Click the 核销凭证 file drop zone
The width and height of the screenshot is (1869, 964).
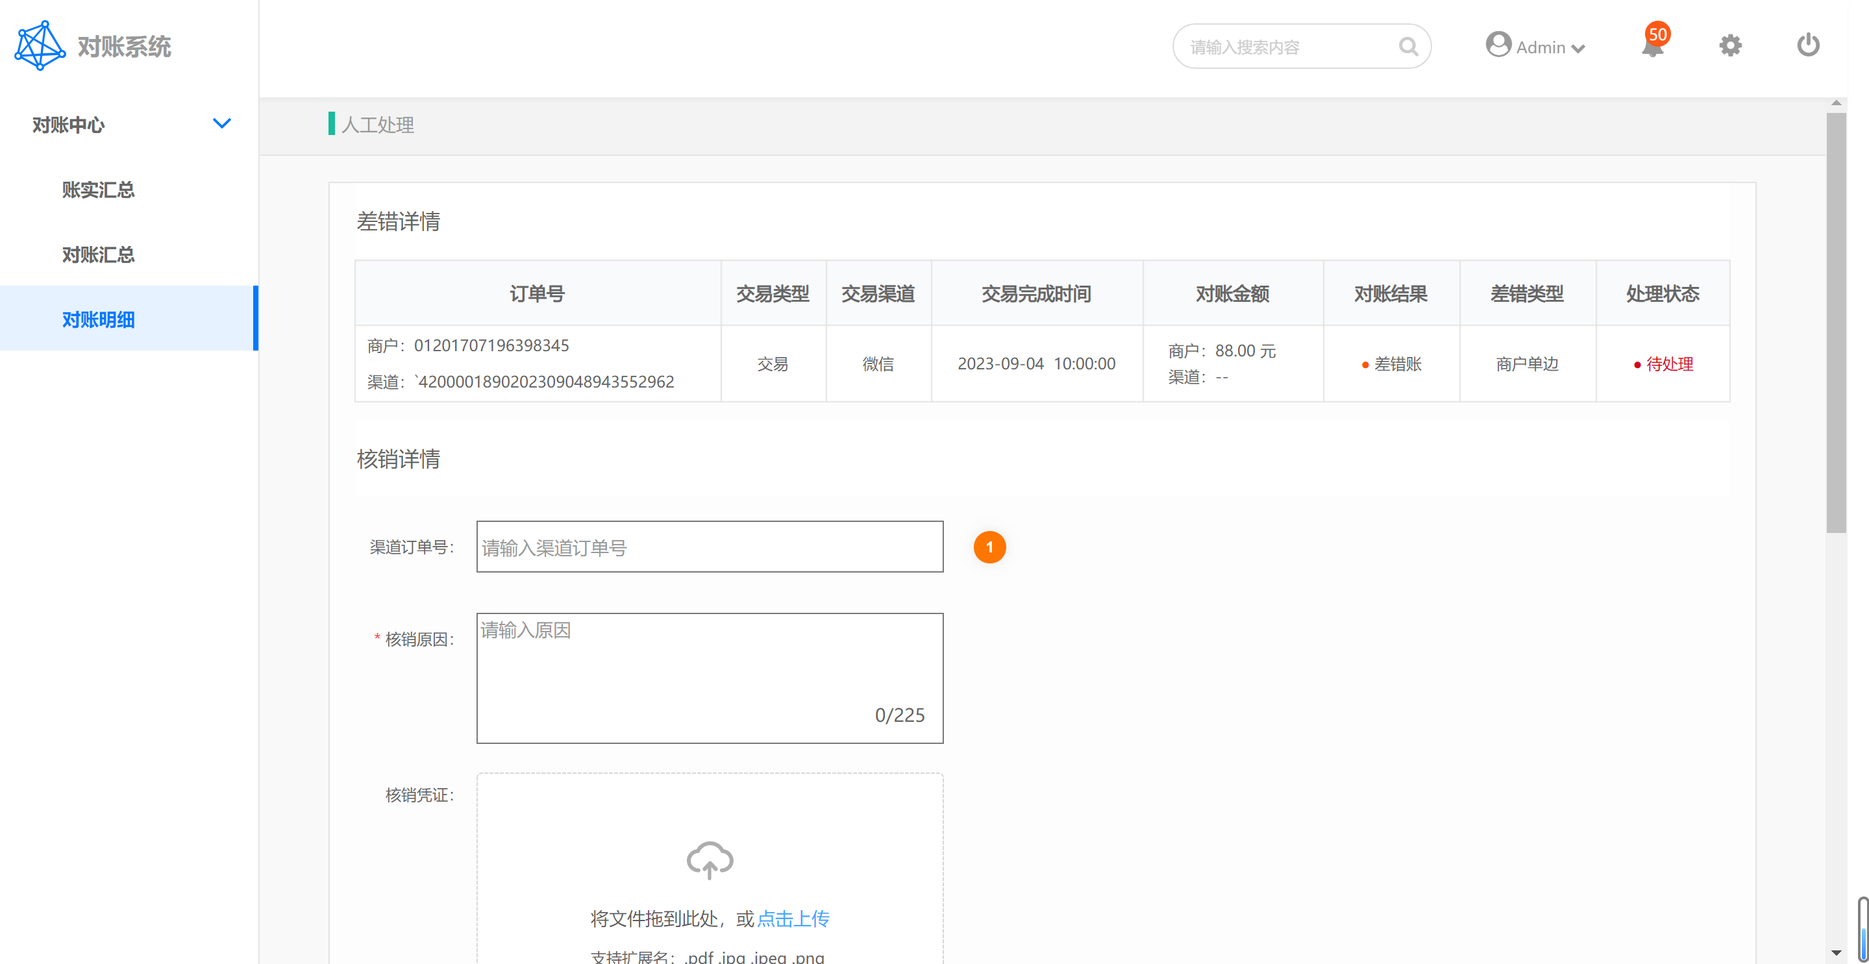click(710, 869)
